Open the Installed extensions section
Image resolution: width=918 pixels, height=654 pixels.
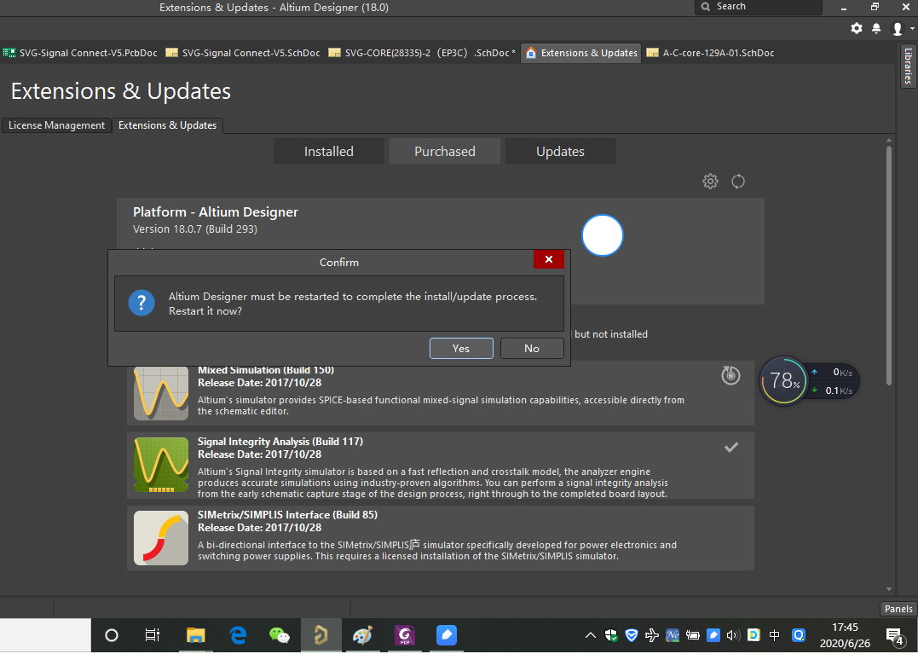pyautogui.click(x=328, y=151)
